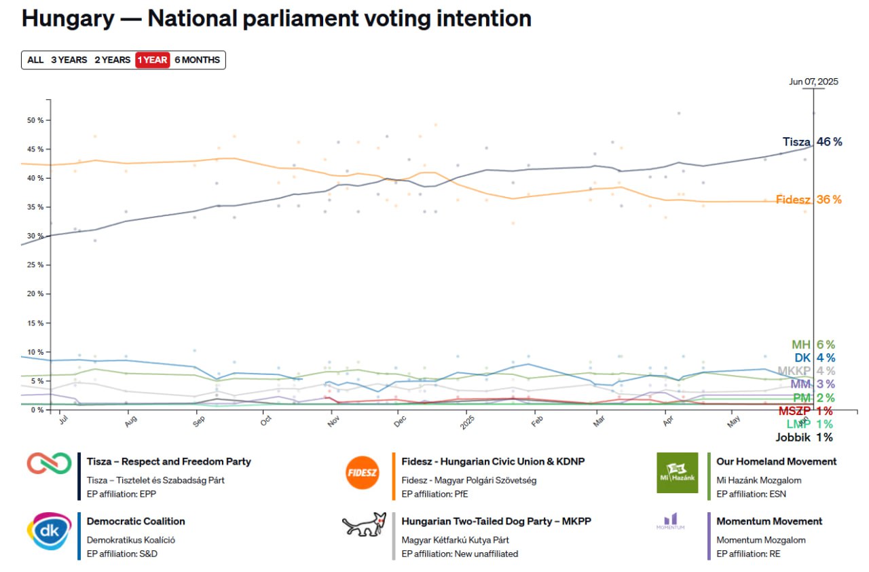This screenshot has height=572, width=869.
Task: Click the Tisza infinity-loop party logo
Action: coord(49,464)
